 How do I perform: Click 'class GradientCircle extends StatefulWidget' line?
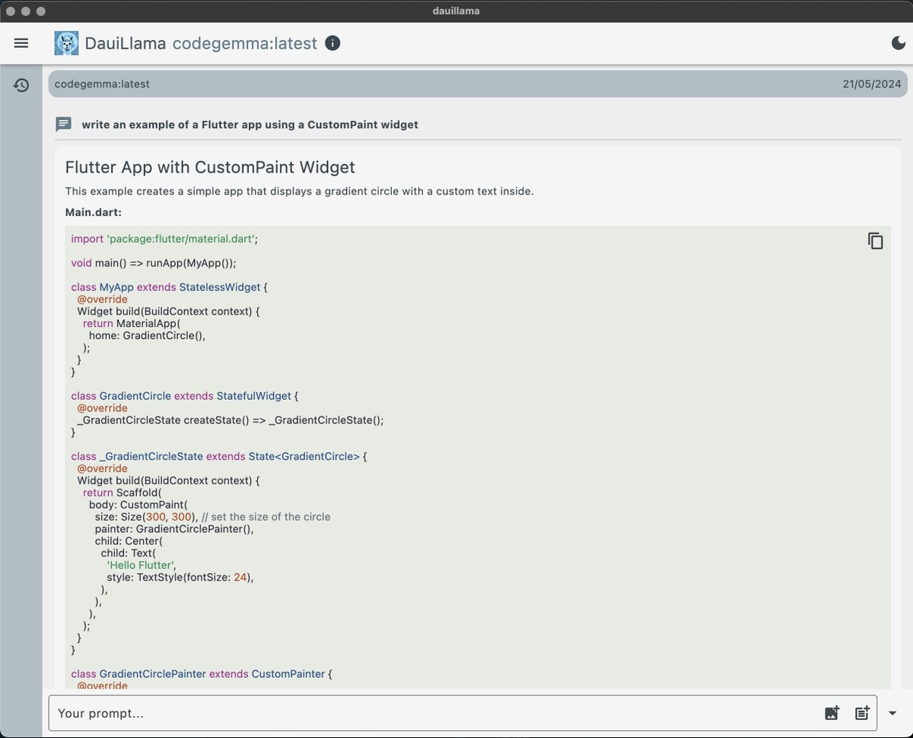tap(185, 396)
